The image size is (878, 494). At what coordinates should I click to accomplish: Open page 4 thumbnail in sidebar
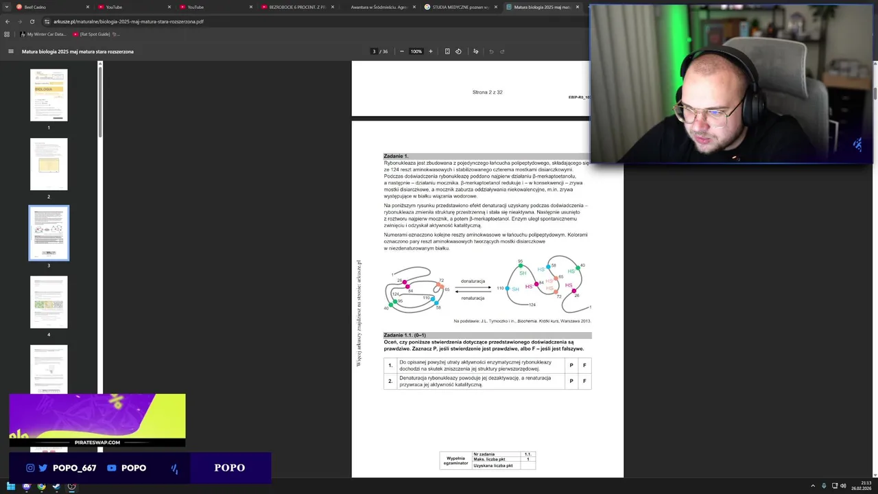click(x=49, y=302)
